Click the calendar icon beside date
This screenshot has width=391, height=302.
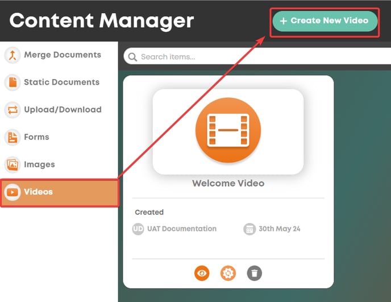pyautogui.click(x=249, y=229)
